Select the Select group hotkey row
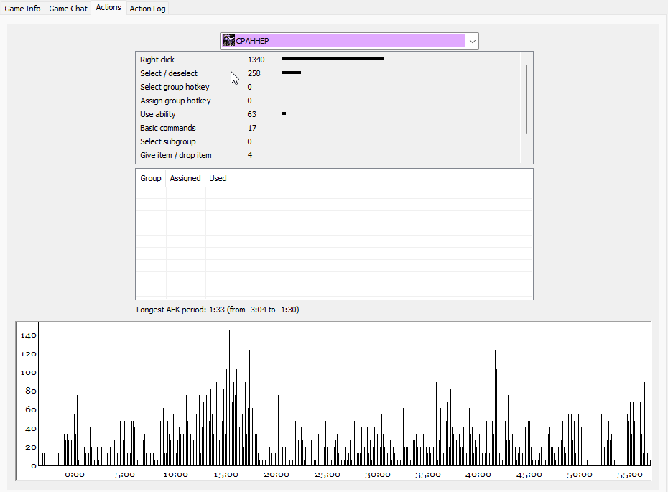Viewport: 668px width, 492px height. pos(328,87)
